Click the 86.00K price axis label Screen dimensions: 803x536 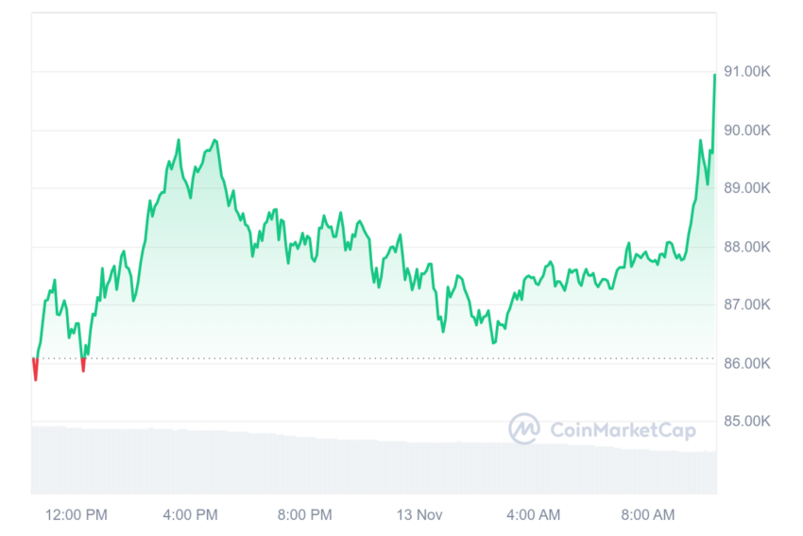[x=746, y=363]
